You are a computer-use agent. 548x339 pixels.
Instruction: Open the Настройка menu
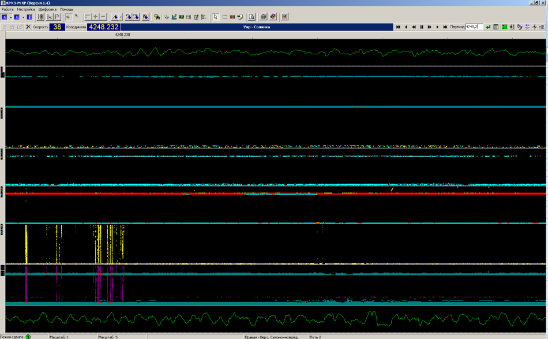click(25, 9)
